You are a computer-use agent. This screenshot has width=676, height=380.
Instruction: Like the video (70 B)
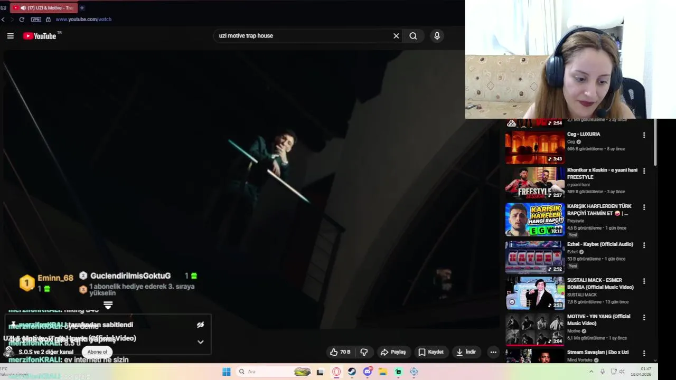coord(340,352)
